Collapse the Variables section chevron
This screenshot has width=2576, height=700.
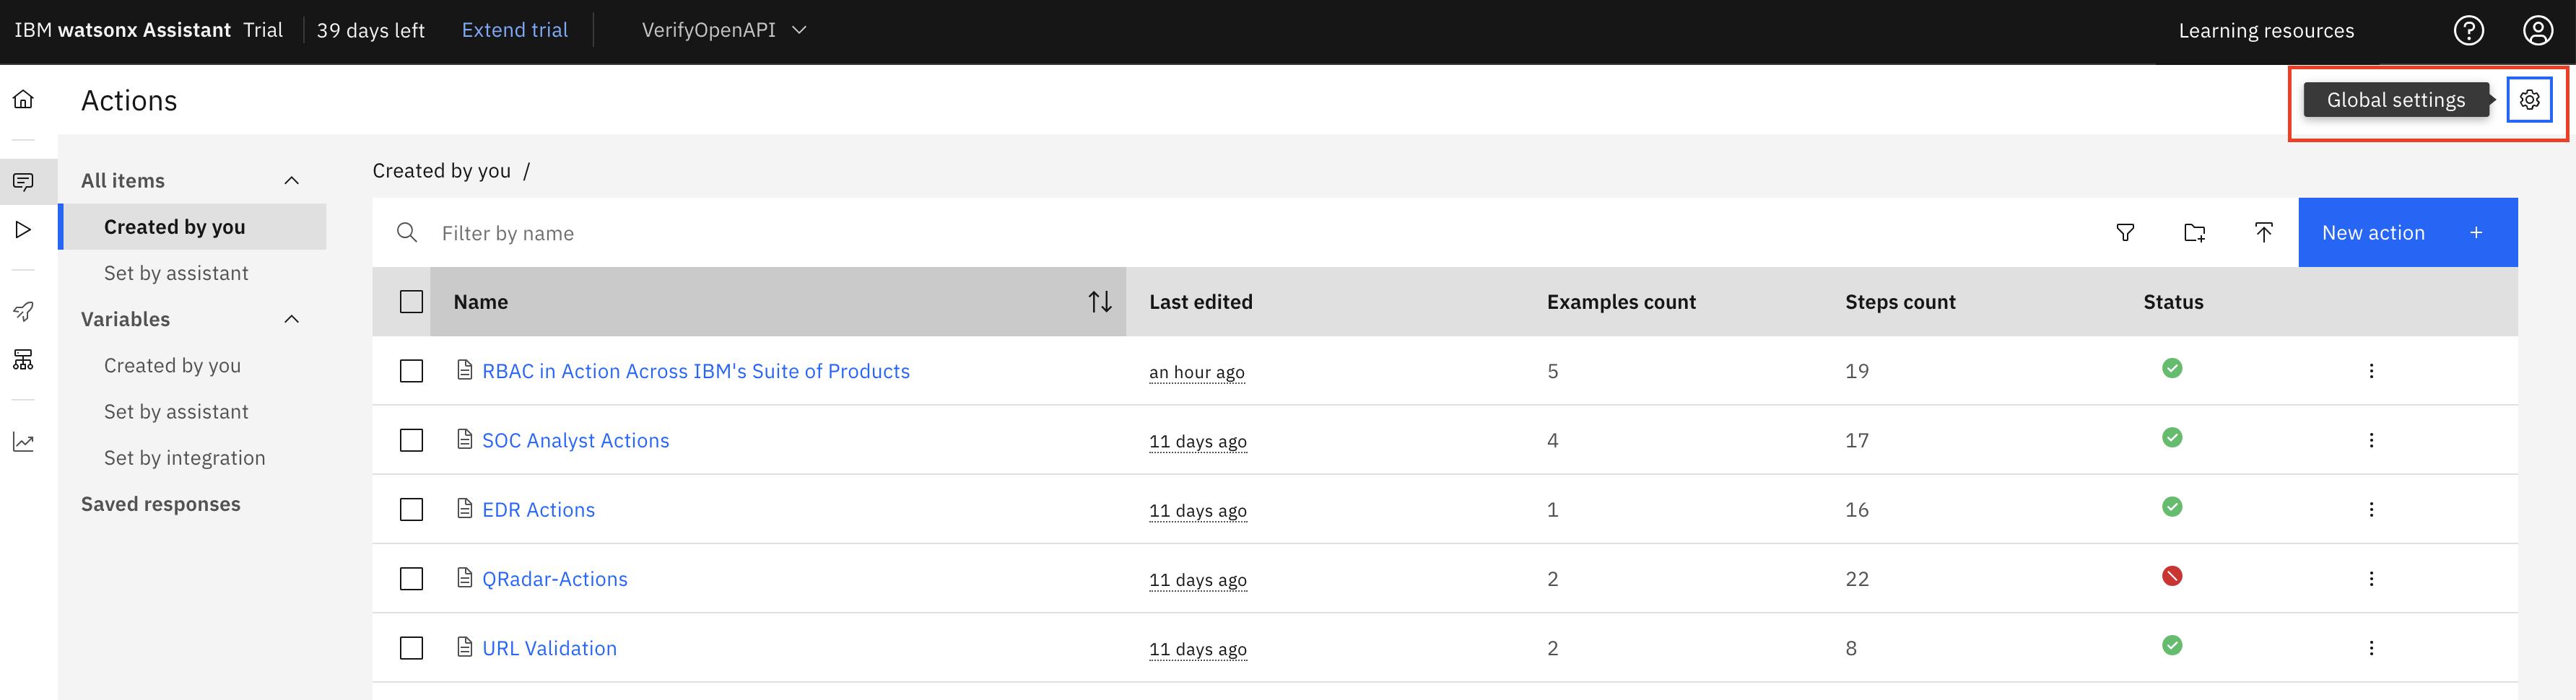292,320
